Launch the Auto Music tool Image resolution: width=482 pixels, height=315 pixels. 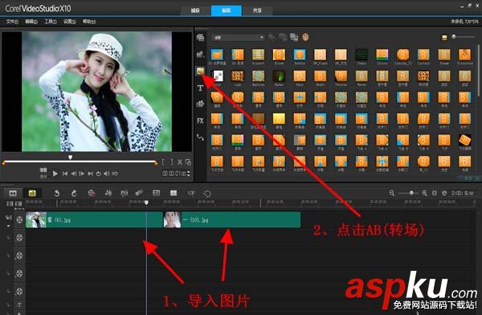click(x=125, y=193)
